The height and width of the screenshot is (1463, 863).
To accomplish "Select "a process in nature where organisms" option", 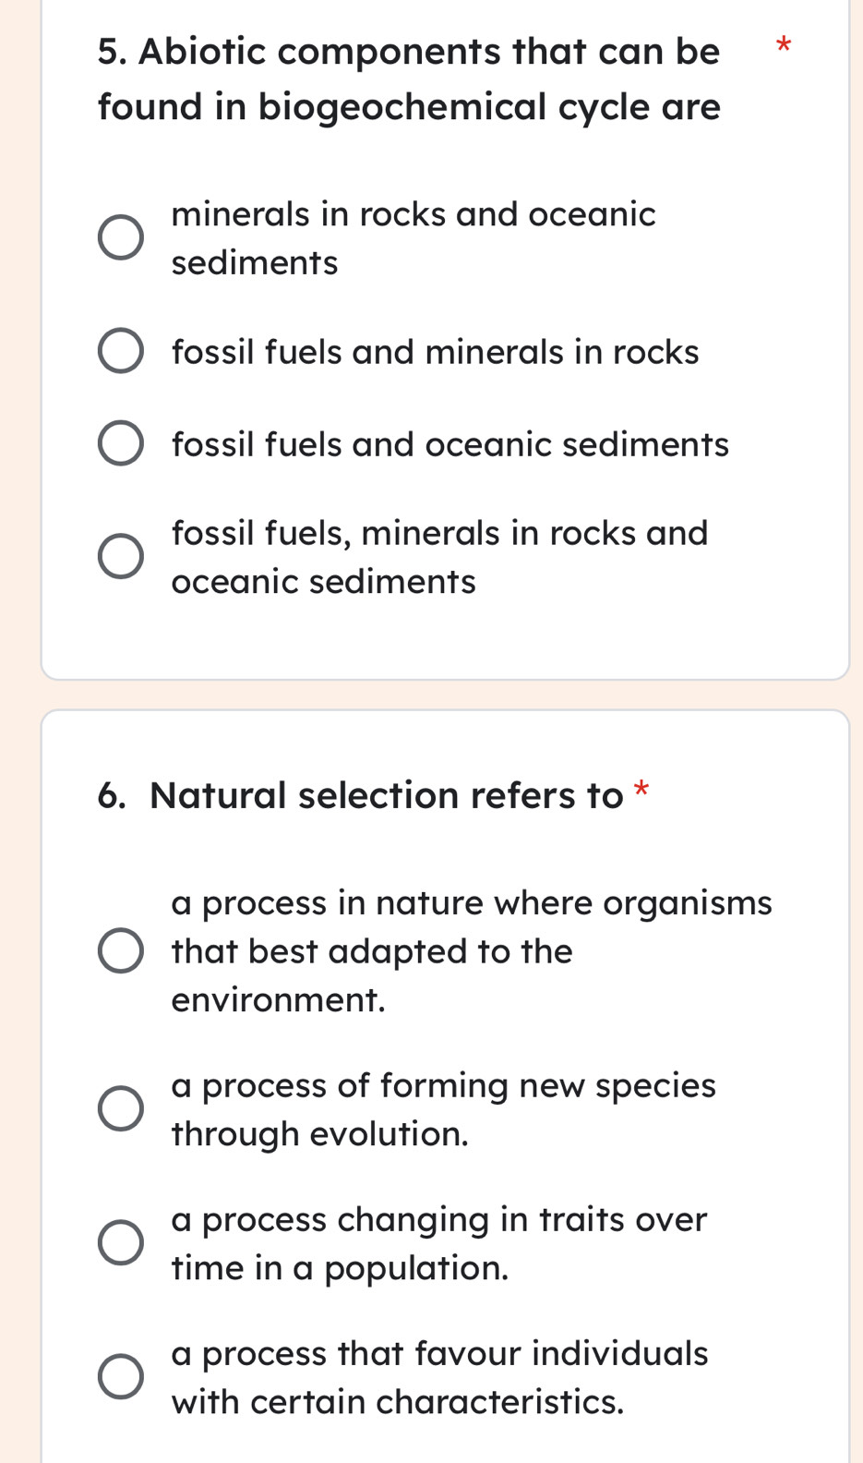I will click(120, 950).
